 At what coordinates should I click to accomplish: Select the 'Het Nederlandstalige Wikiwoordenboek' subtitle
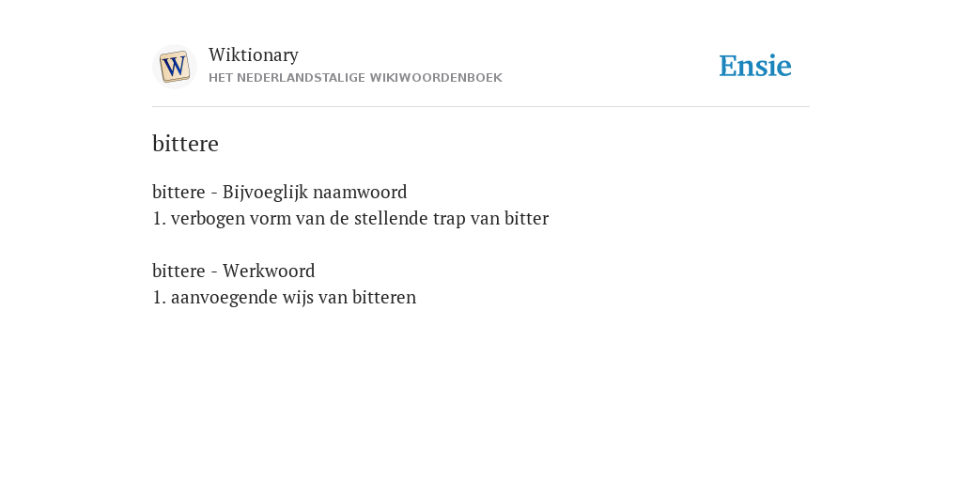[355, 78]
